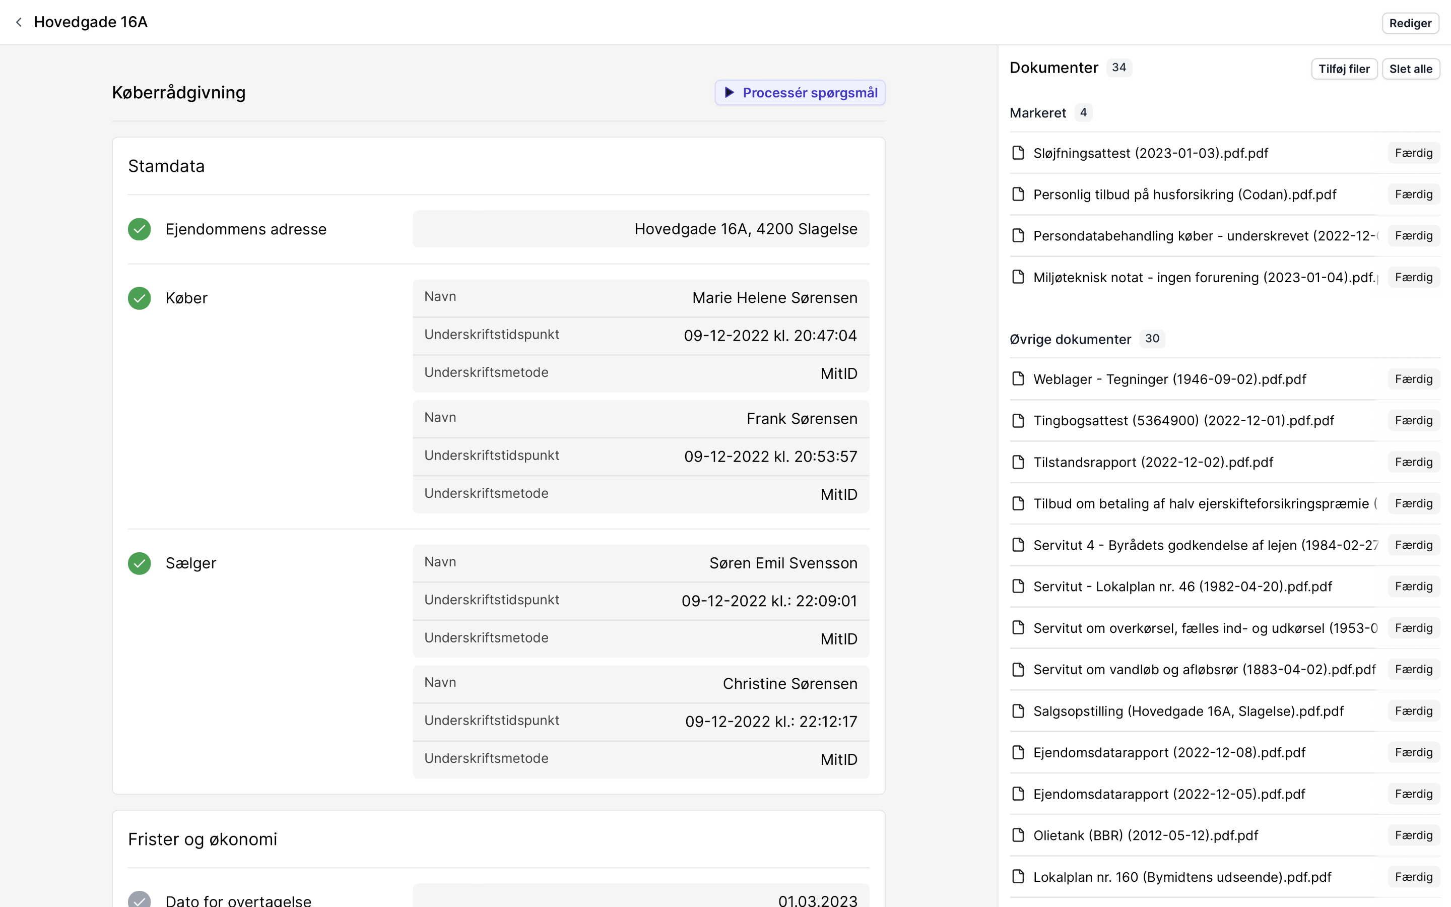Click file icon of Servitut om vandløb
The width and height of the screenshot is (1451, 907).
1018,670
